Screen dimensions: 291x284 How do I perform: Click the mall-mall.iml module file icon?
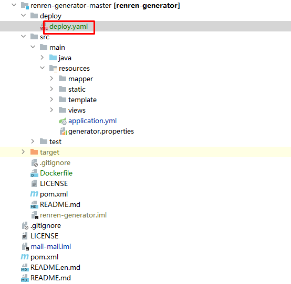pos(25,247)
